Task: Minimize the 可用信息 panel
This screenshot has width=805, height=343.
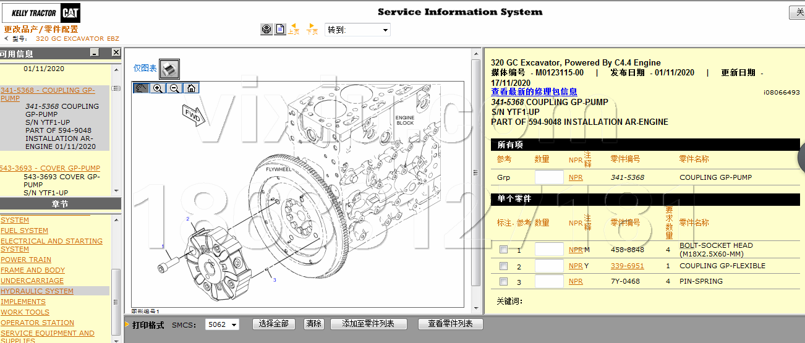Action: point(95,53)
